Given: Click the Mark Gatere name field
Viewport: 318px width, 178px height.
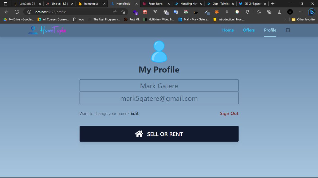Looking at the screenshot, I should coord(159,86).
